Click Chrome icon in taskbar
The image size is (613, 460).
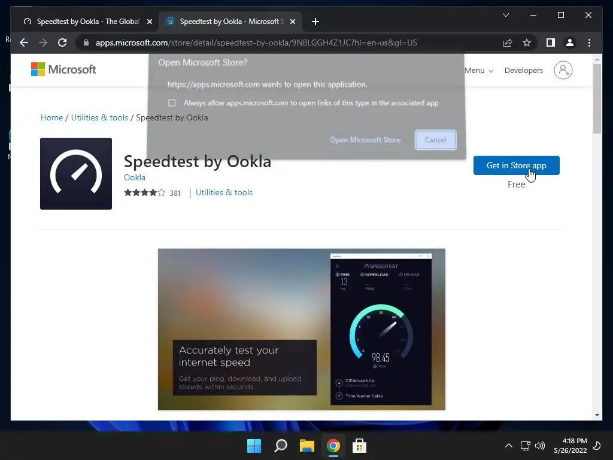coord(333,446)
